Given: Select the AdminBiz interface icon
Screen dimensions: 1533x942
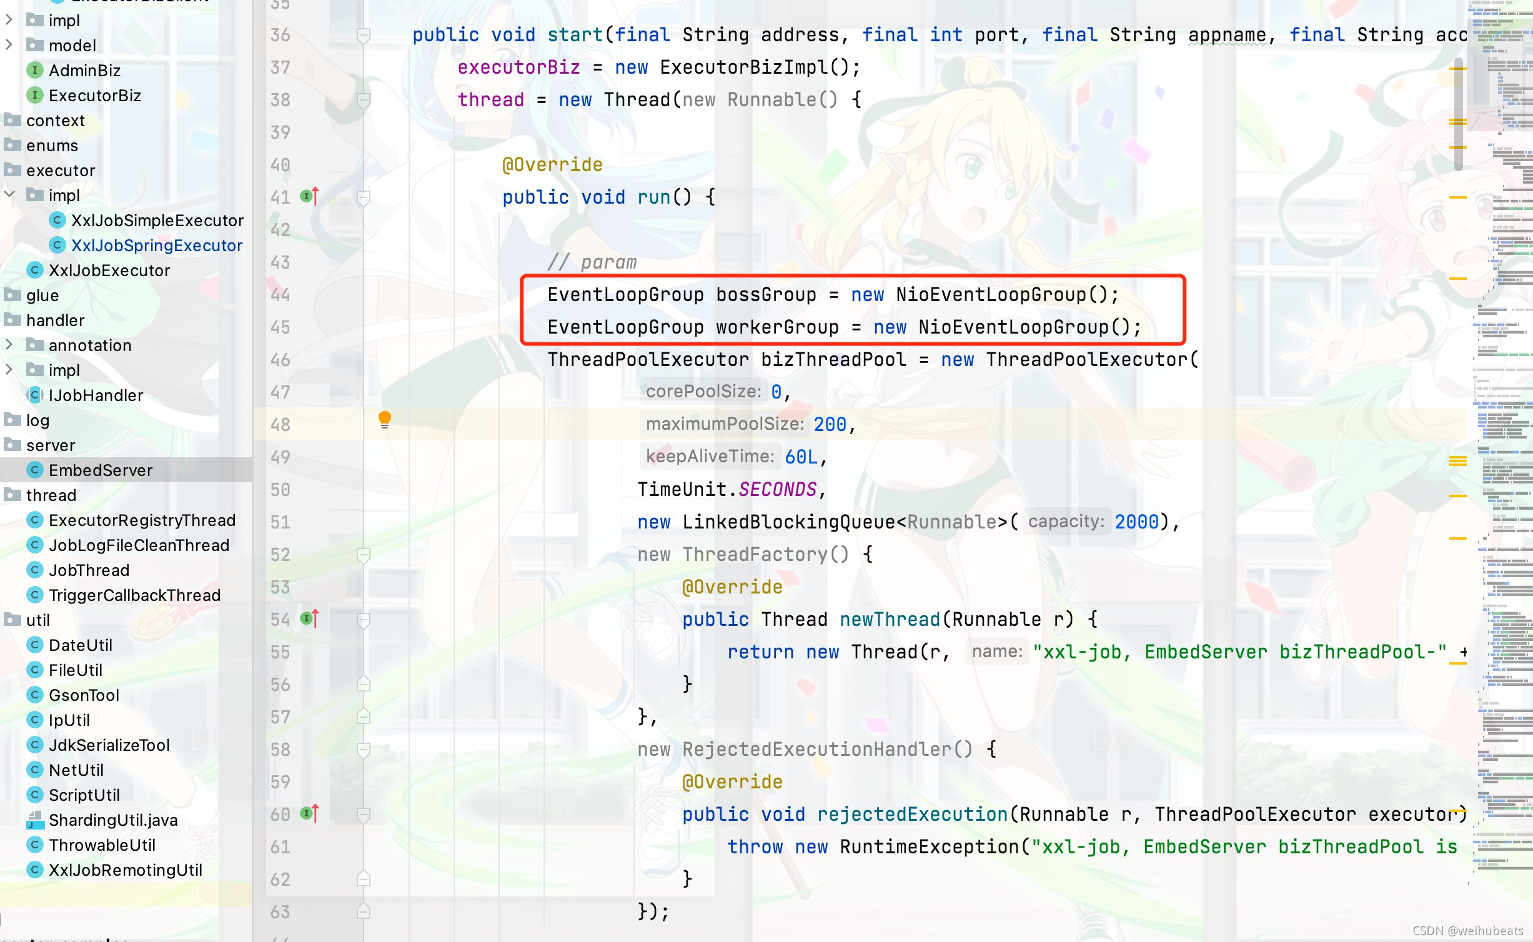Looking at the screenshot, I should pos(35,71).
